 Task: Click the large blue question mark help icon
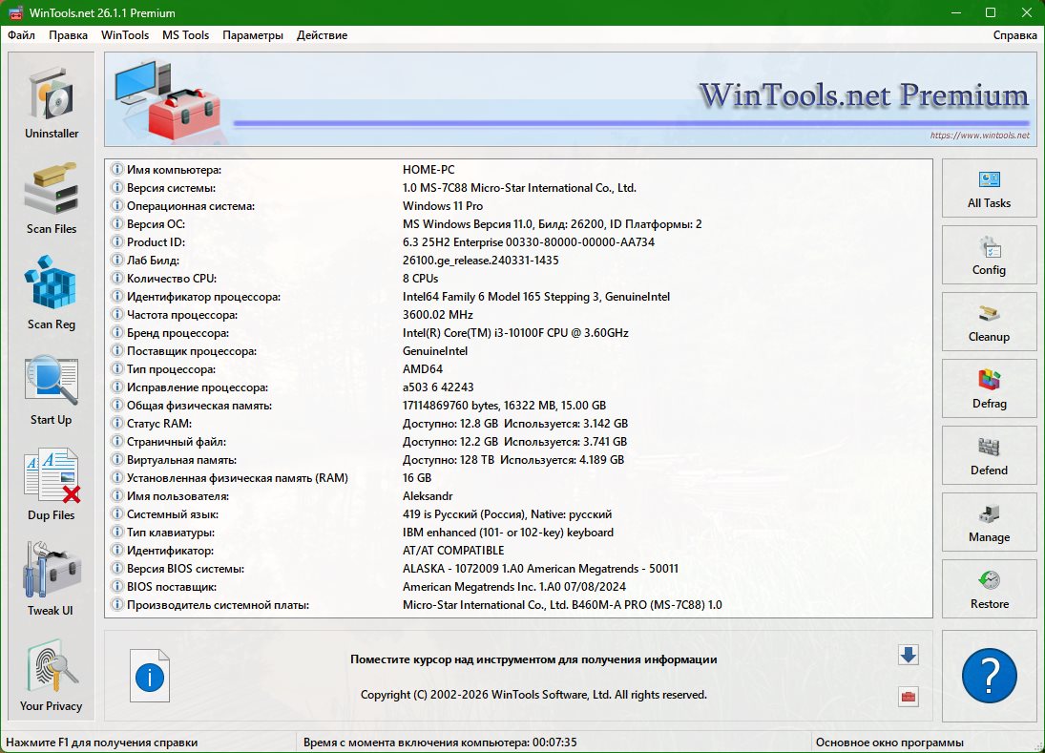(989, 677)
